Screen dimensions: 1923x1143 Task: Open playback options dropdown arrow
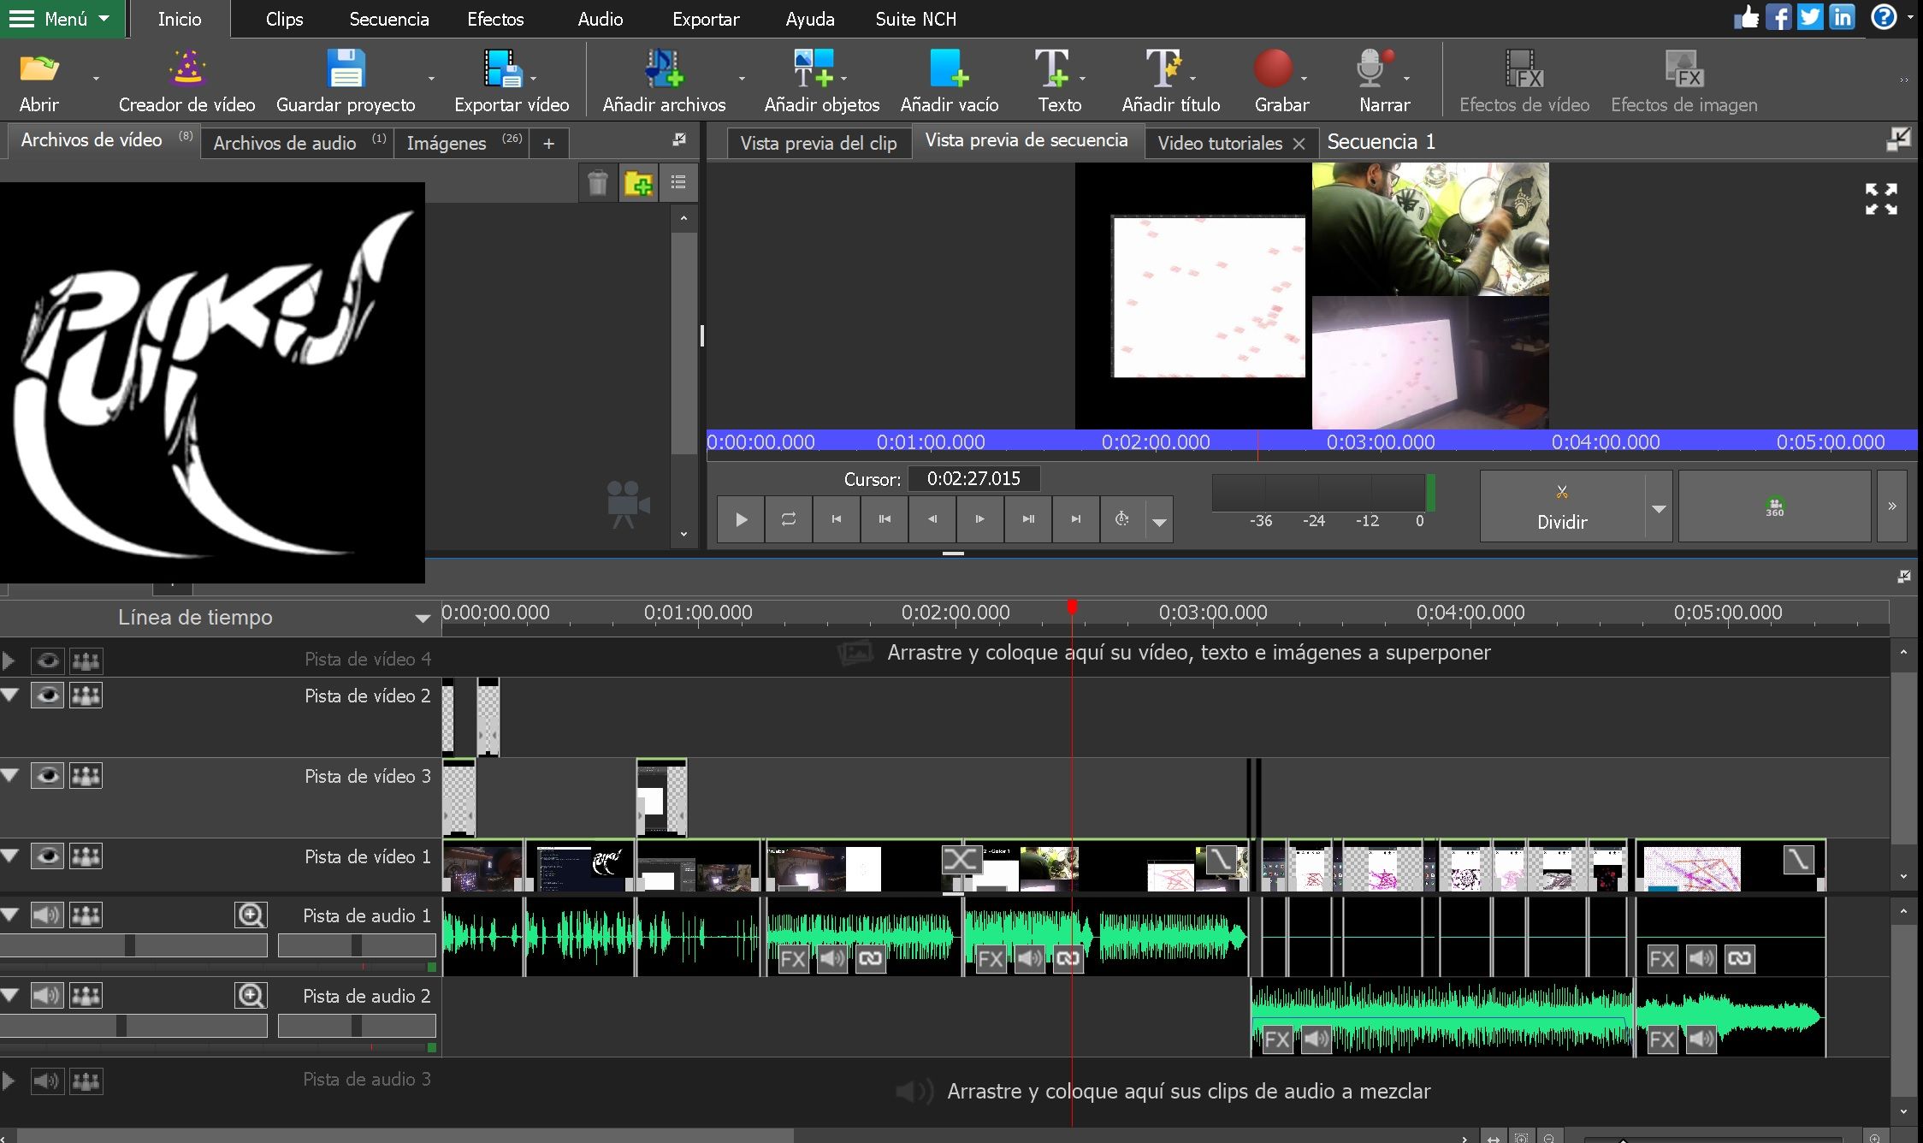tap(1160, 521)
